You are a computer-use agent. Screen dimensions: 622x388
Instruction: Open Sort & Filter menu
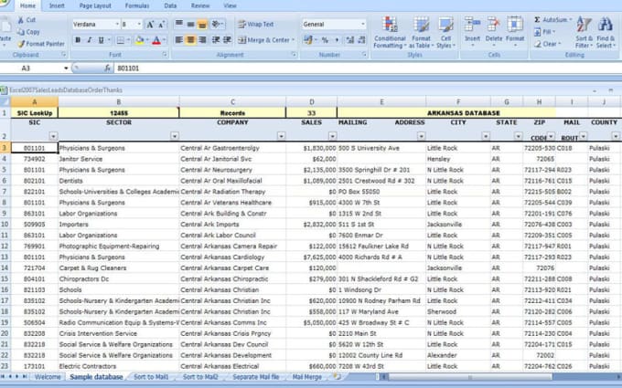click(x=584, y=33)
